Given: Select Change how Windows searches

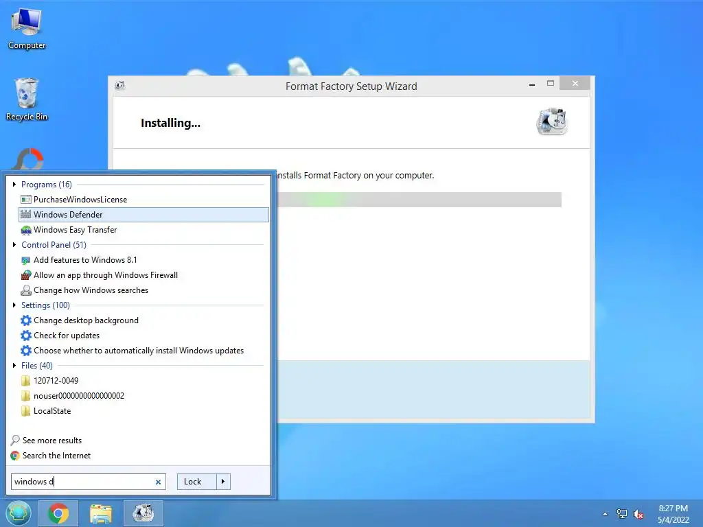Looking at the screenshot, I should (91, 290).
